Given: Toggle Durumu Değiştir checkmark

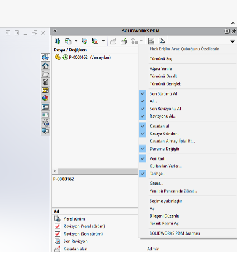Looking at the screenshot, I should click(143, 149).
